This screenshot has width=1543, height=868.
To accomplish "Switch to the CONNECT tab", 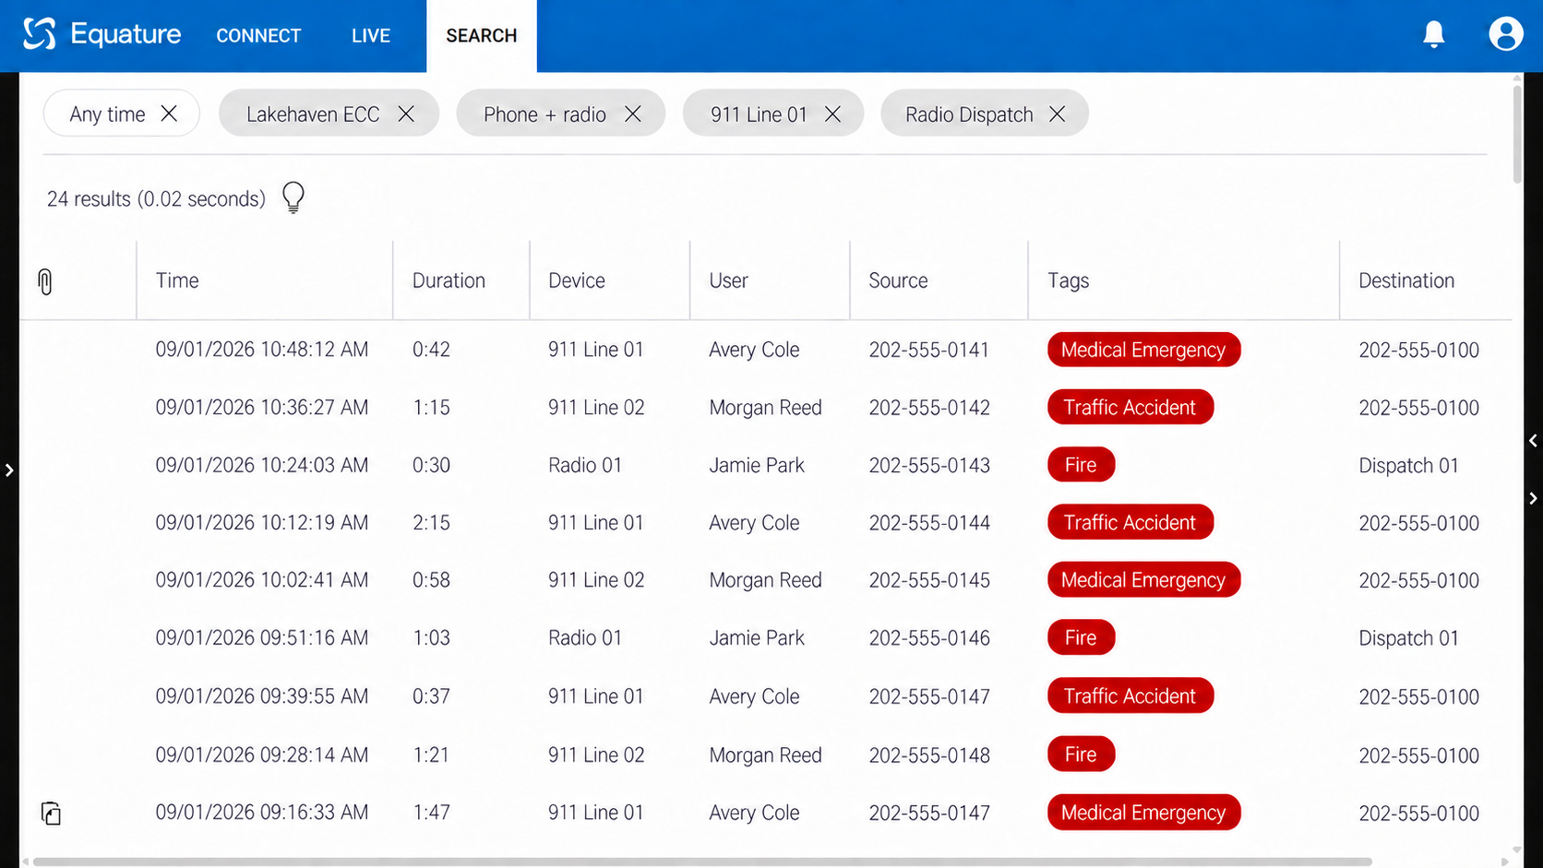I will coord(258,36).
